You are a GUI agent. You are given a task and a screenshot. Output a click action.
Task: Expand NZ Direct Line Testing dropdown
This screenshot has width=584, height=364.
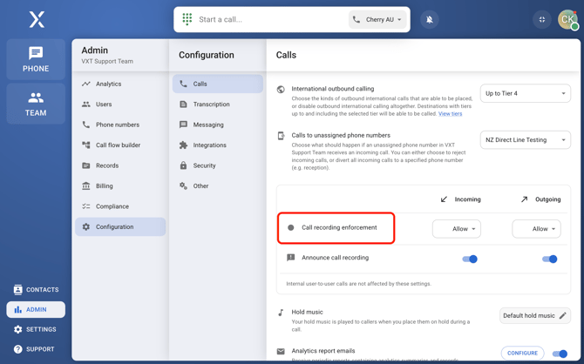coord(525,140)
